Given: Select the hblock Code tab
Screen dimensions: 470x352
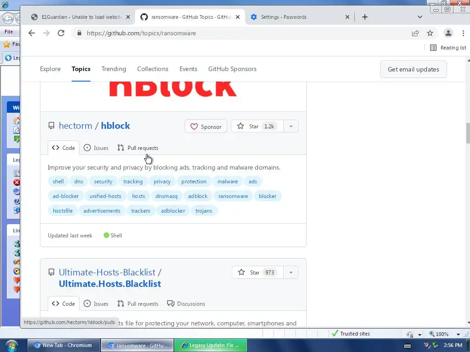Looking at the screenshot, I should [x=63, y=148].
